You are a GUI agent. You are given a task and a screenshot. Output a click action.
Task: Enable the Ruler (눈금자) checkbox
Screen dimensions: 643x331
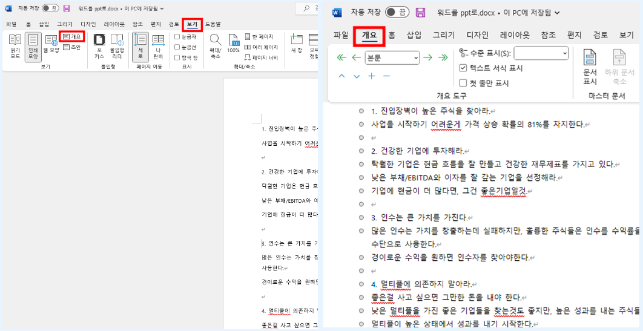[x=177, y=36]
